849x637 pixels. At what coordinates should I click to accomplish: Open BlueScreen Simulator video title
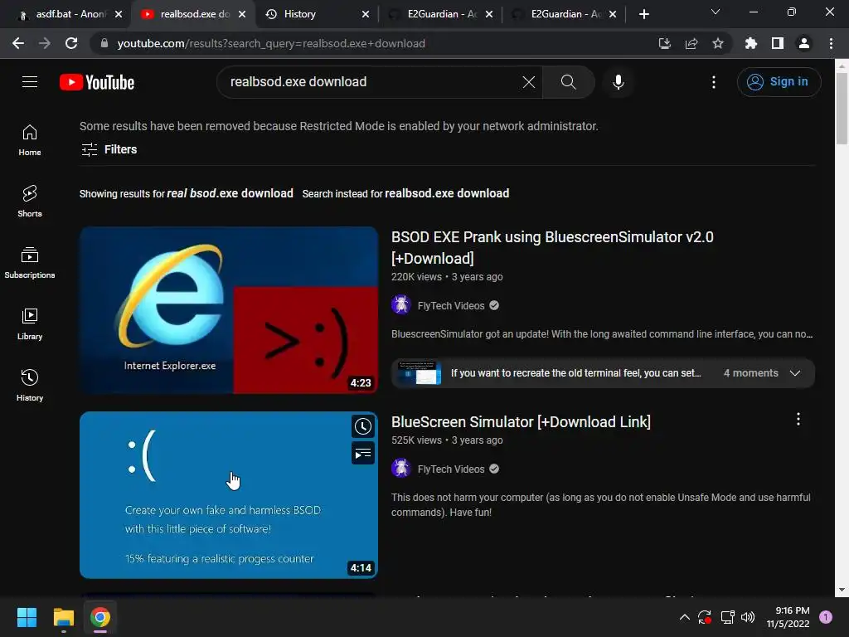click(x=521, y=422)
